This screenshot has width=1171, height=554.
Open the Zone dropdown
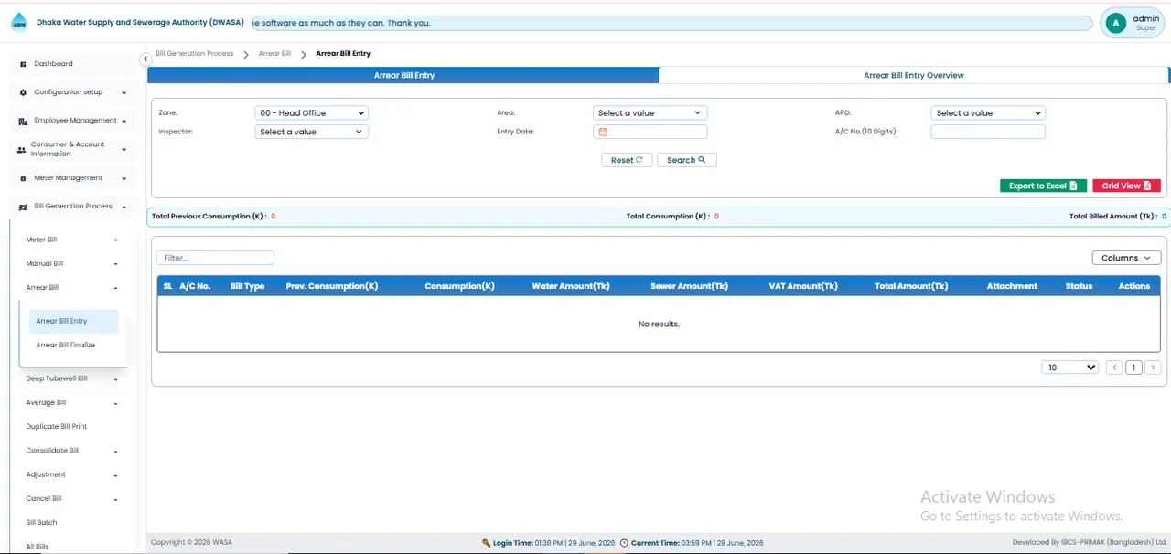pyautogui.click(x=311, y=113)
